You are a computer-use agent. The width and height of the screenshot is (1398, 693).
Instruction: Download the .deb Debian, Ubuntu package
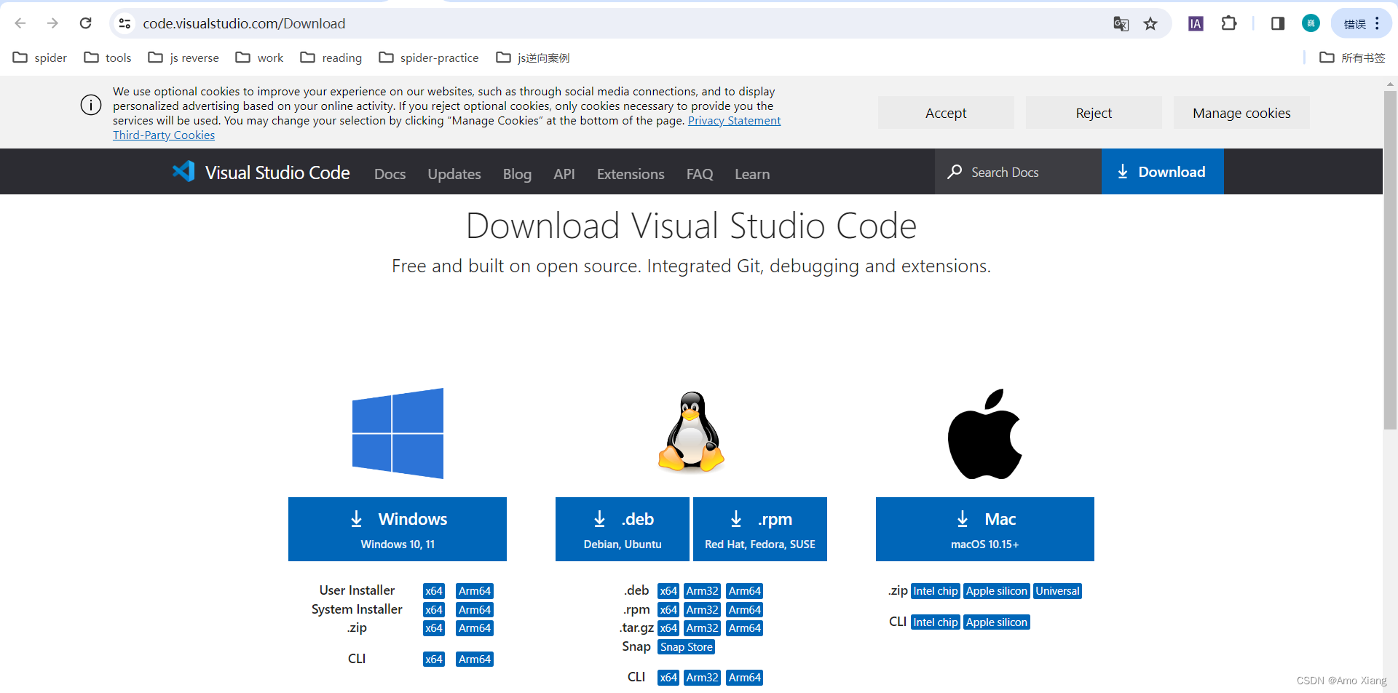[623, 529]
